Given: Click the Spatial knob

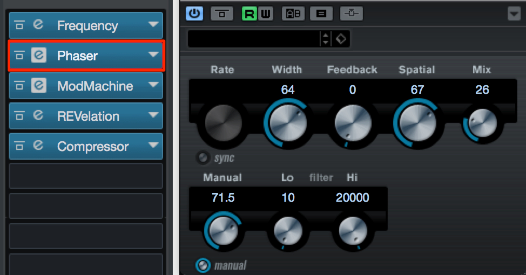Looking at the screenshot, I should 417,123.
